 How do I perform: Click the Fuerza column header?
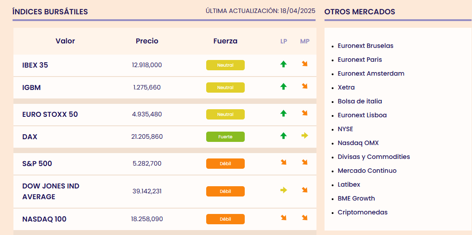click(225, 41)
